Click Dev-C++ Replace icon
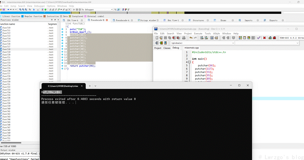Image resolution: width=304 pixels, height=160 pixels. pos(206,38)
